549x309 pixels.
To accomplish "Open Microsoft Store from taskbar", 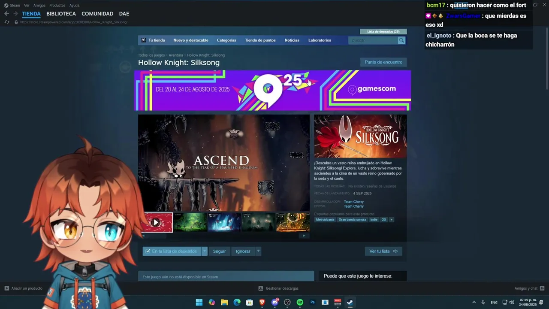I will coord(249,303).
